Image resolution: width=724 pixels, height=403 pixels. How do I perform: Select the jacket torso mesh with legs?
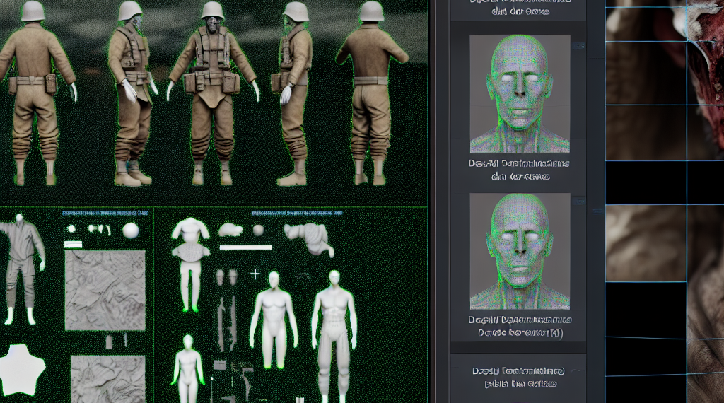pyautogui.click(x=192, y=262)
